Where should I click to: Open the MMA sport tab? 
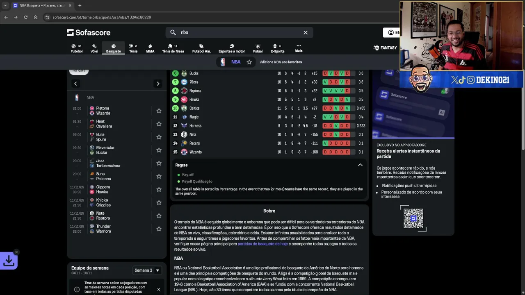(x=150, y=48)
